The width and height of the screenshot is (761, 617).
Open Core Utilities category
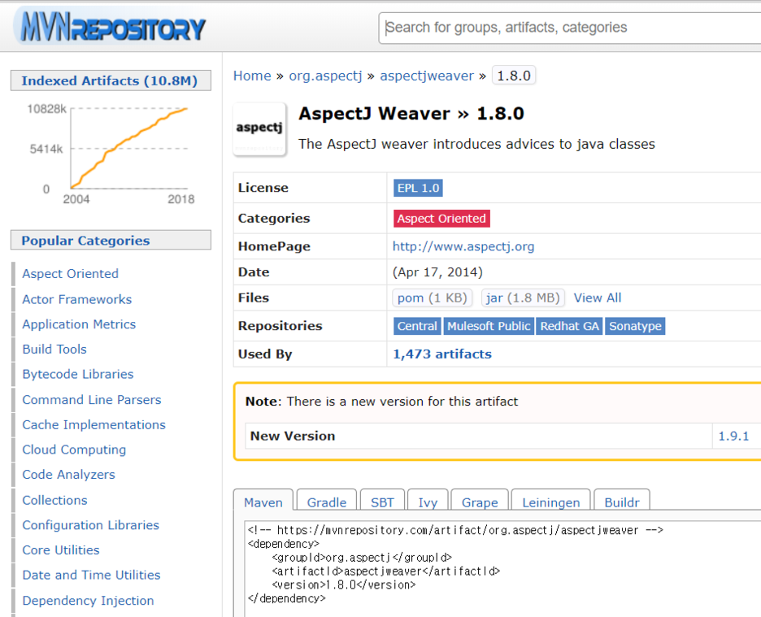61,550
